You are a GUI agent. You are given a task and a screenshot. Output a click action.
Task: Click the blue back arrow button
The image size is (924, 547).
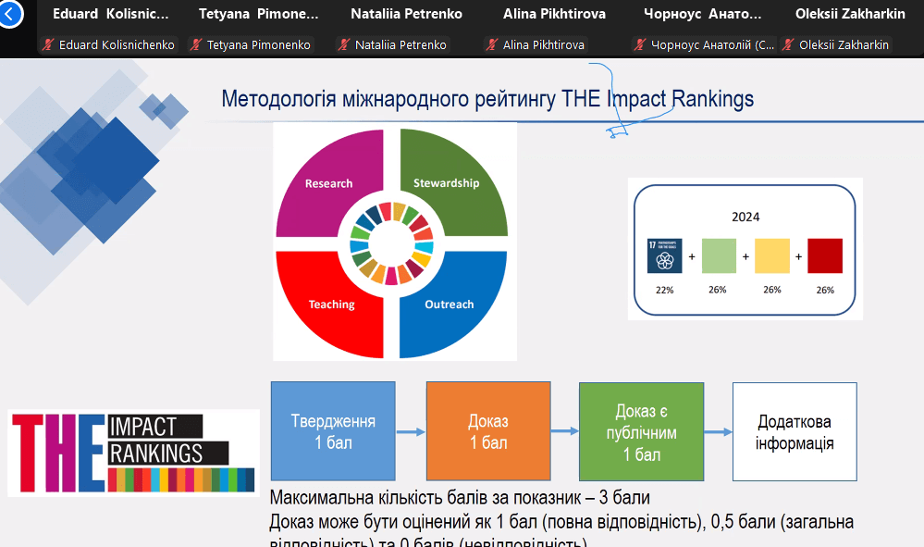coord(10,14)
